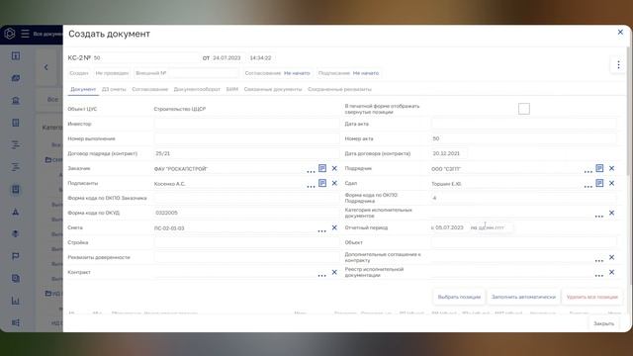Click the Номер выполнения input field
This screenshot has width=633, height=356.
246,138
